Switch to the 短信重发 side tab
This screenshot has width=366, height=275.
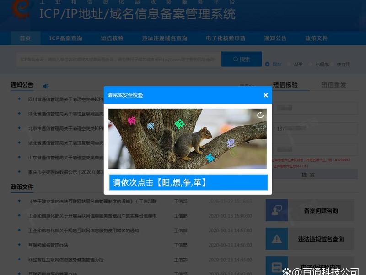(x=334, y=85)
